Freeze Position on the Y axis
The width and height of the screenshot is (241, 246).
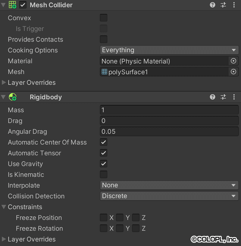[120, 218]
